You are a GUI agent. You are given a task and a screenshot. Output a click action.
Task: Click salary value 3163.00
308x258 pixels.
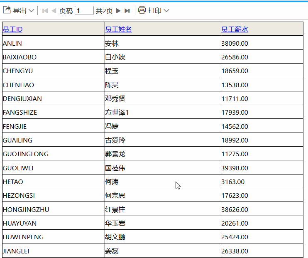click(x=233, y=182)
